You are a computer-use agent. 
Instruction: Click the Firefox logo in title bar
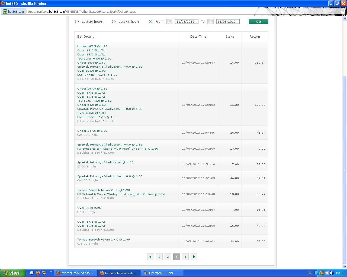[3, 3]
